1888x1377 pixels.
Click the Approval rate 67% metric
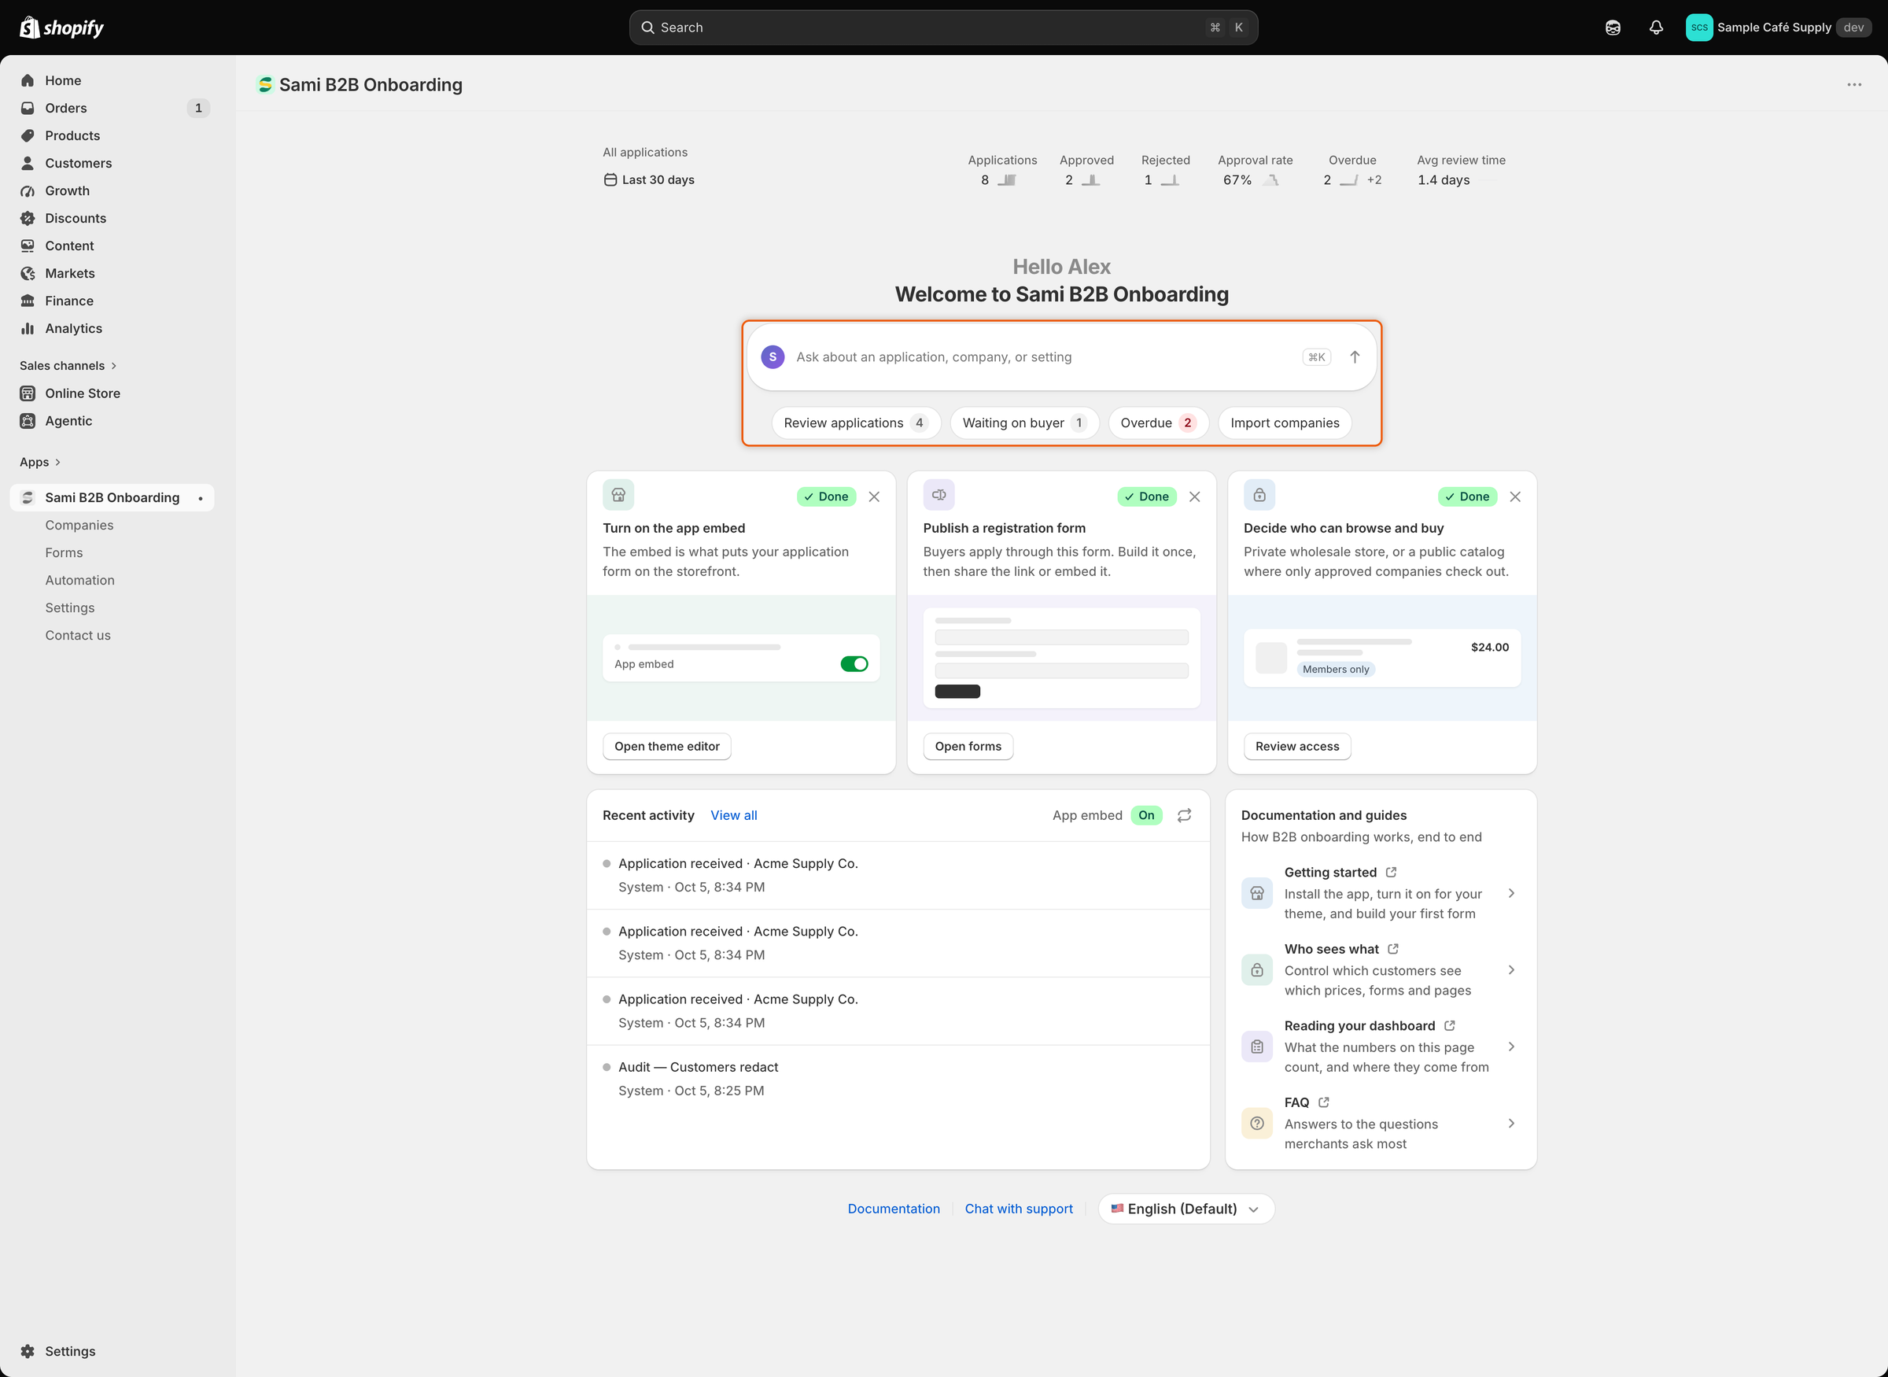click(1255, 170)
